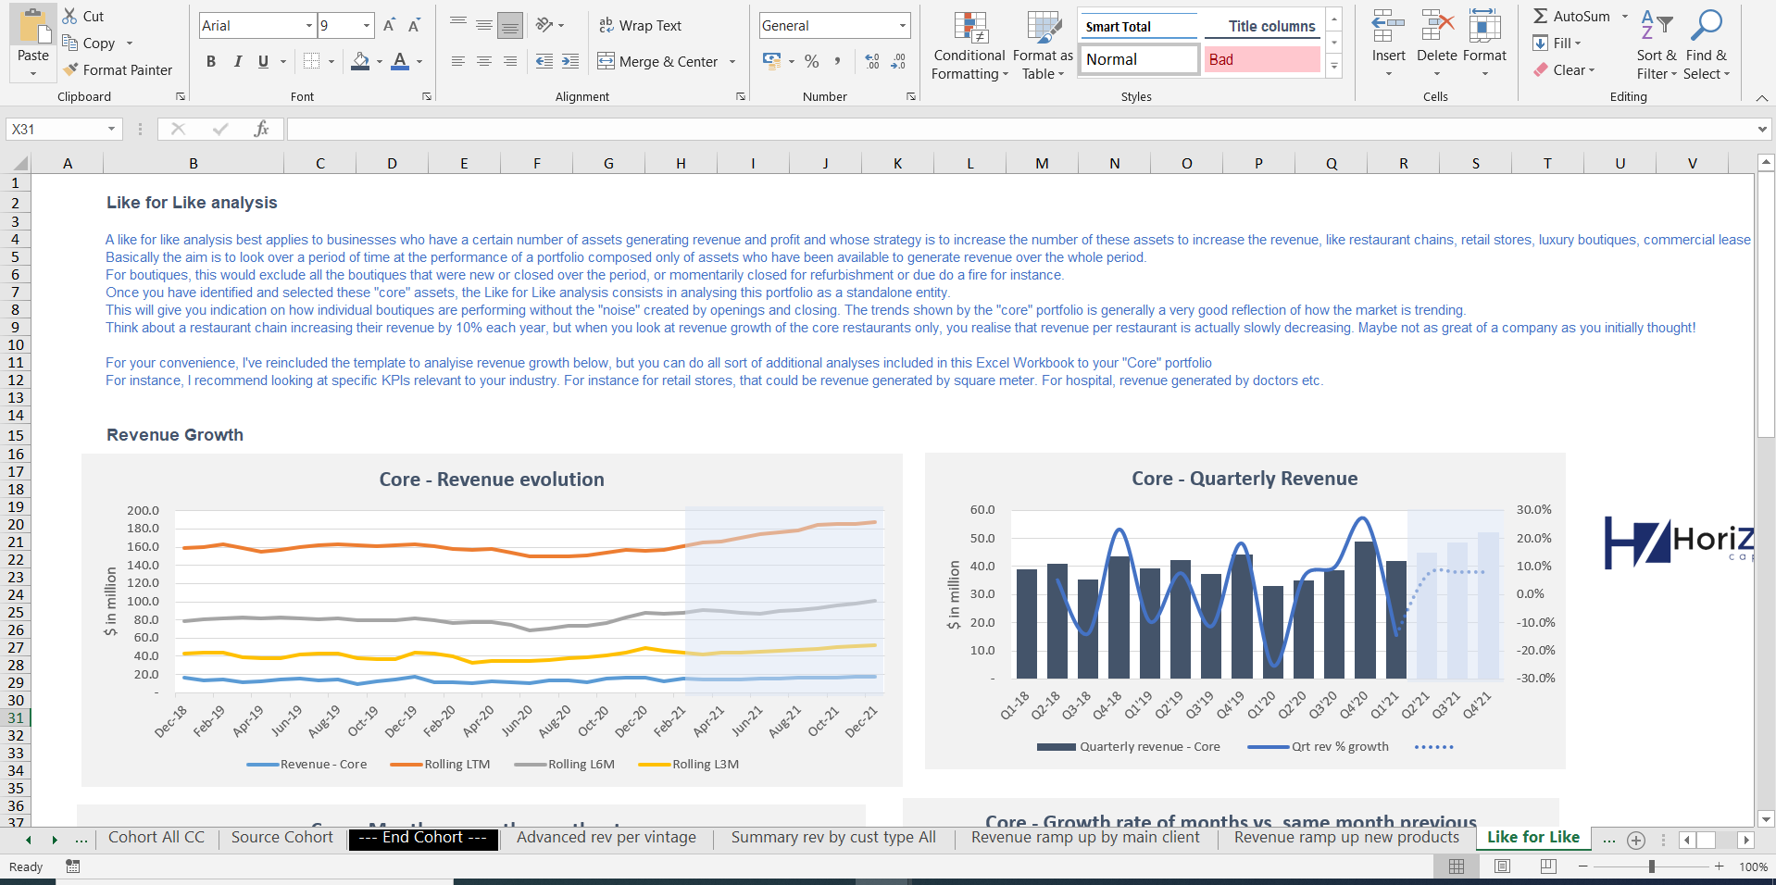Apply the Bad cell style
This screenshot has width=1776, height=885.
pos(1262,59)
